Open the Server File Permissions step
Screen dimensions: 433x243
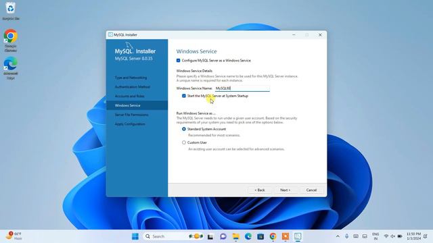[x=131, y=115]
